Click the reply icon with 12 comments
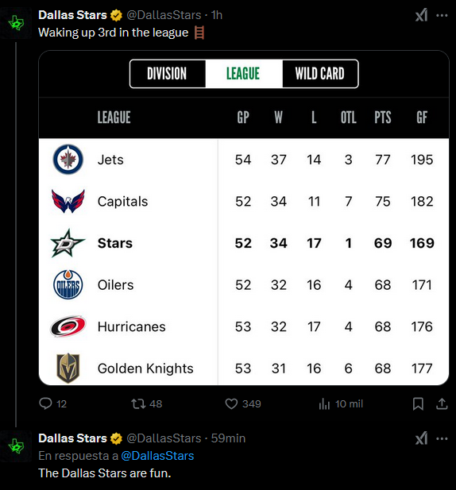Image resolution: width=456 pixels, height=490 pixels. 45,403
